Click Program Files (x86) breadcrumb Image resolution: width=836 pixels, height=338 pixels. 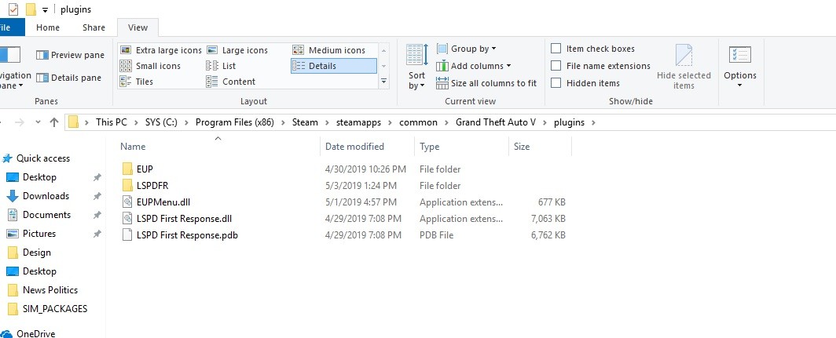[235, 122]
